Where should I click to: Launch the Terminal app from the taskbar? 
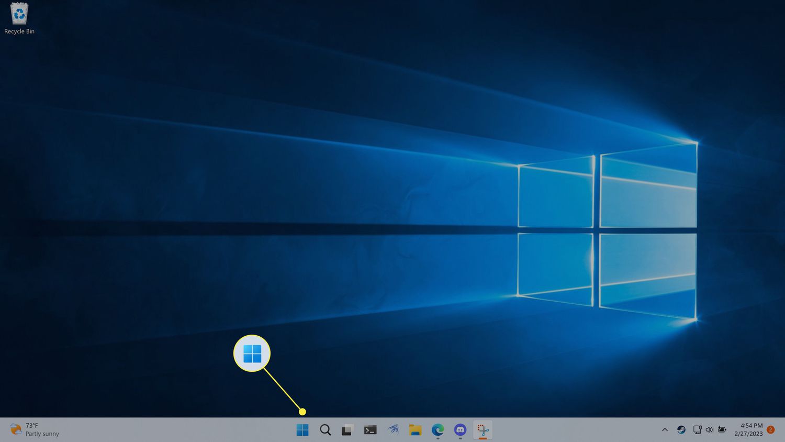click(x=370, y=430)
